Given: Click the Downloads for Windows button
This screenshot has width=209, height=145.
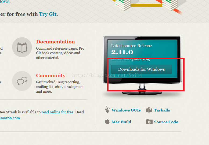Looking at the screenshot, I should 141,69.
